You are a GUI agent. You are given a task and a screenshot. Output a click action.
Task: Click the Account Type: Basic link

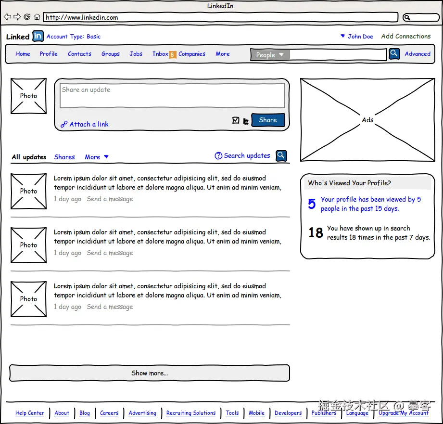point(74,37)
